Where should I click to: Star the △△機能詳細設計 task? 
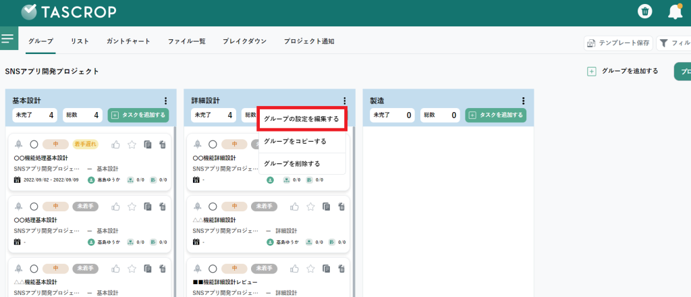[310, 207]
